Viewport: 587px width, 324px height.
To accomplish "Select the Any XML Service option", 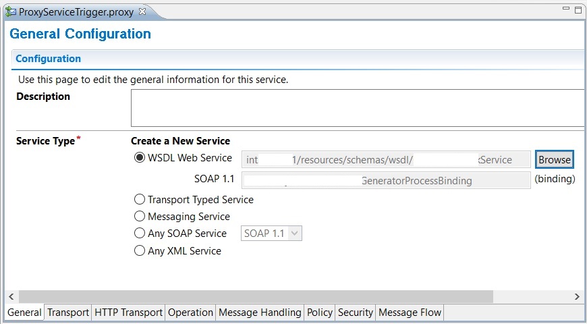I will coord(139,250).
